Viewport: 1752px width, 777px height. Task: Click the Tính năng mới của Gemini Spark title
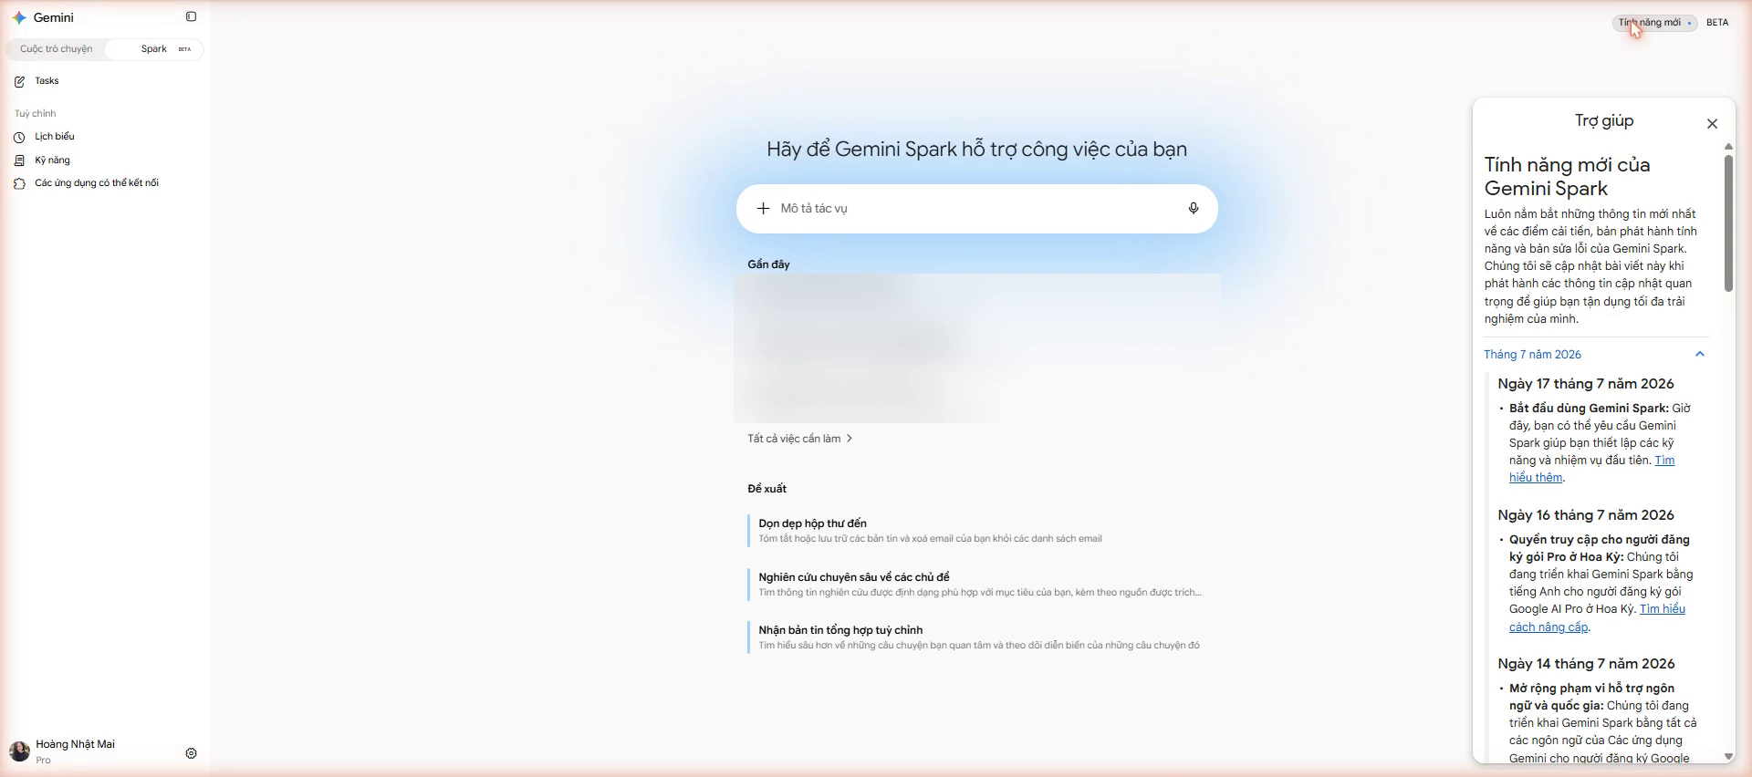[1568, 177]
